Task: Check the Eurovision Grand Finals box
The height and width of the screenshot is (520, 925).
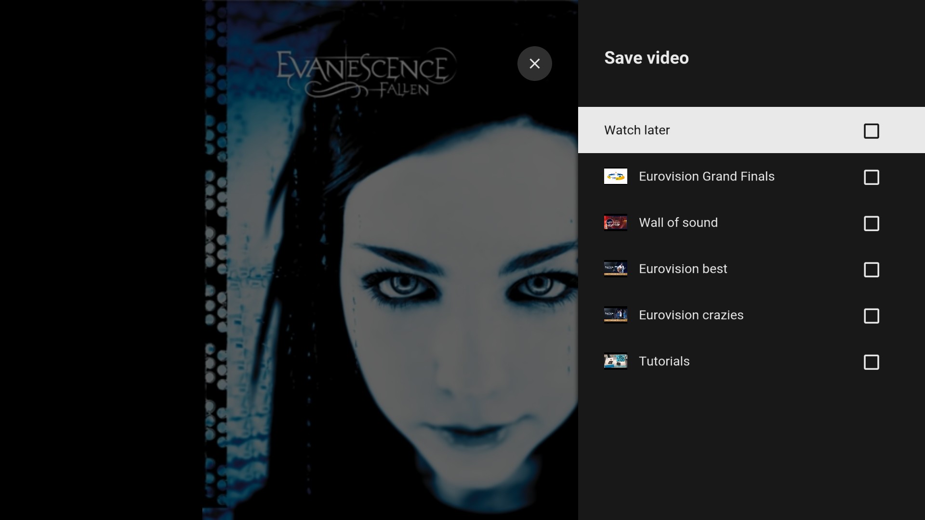Action: click(x=871, y=177)
